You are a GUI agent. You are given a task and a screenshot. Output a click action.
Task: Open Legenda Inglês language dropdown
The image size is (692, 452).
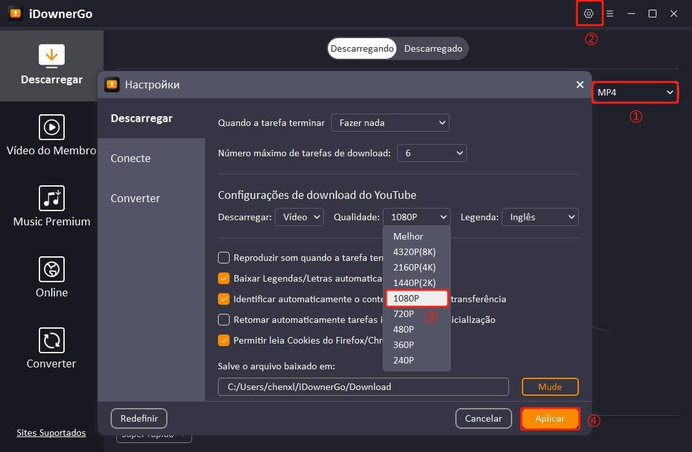coord(540,217)
